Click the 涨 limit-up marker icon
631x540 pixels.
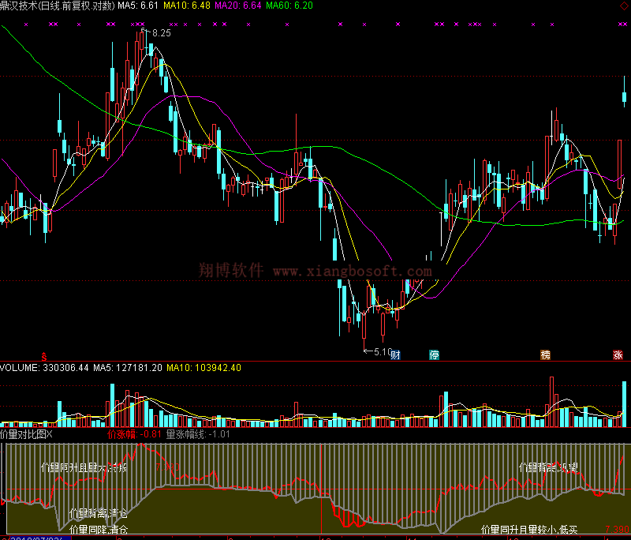click(x=618, y=354)
